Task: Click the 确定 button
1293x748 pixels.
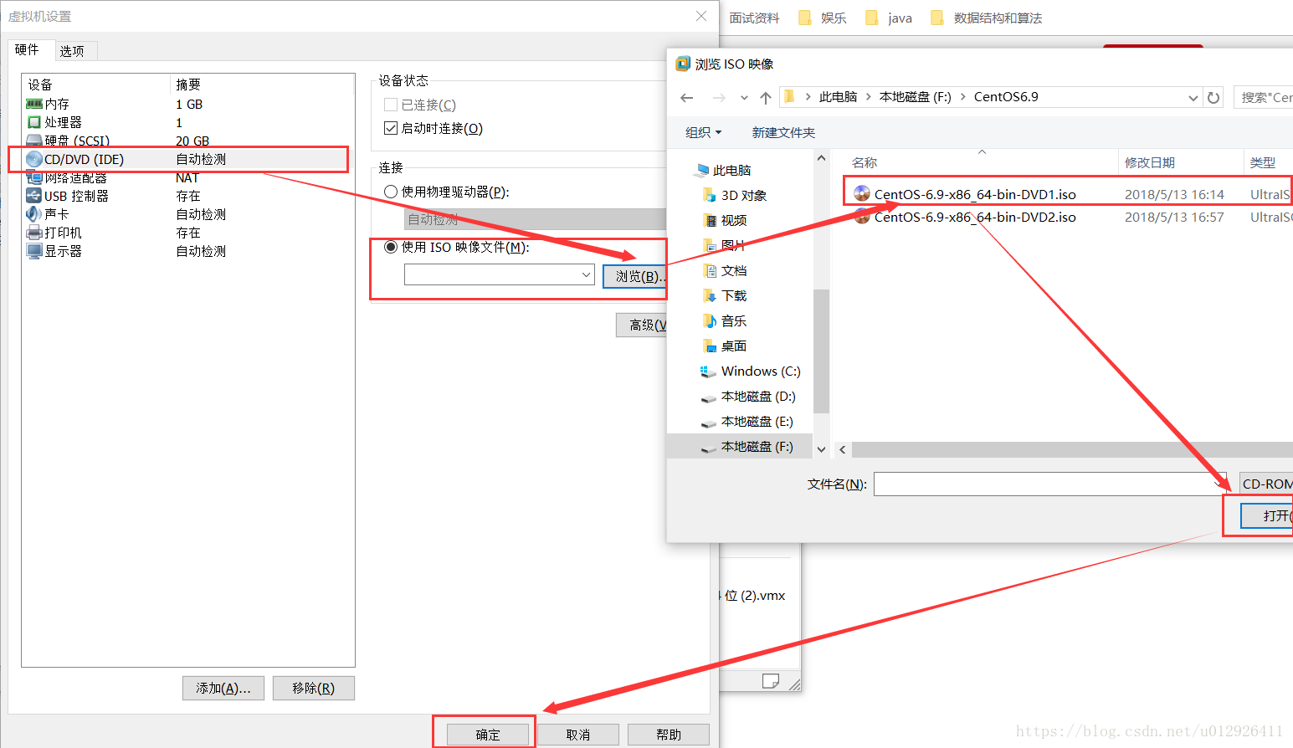Action: [488, 735]
